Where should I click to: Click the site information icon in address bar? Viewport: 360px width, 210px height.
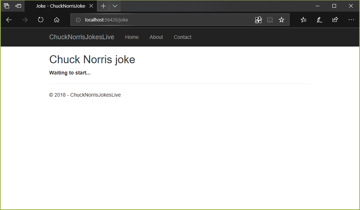tap(78, 20)
